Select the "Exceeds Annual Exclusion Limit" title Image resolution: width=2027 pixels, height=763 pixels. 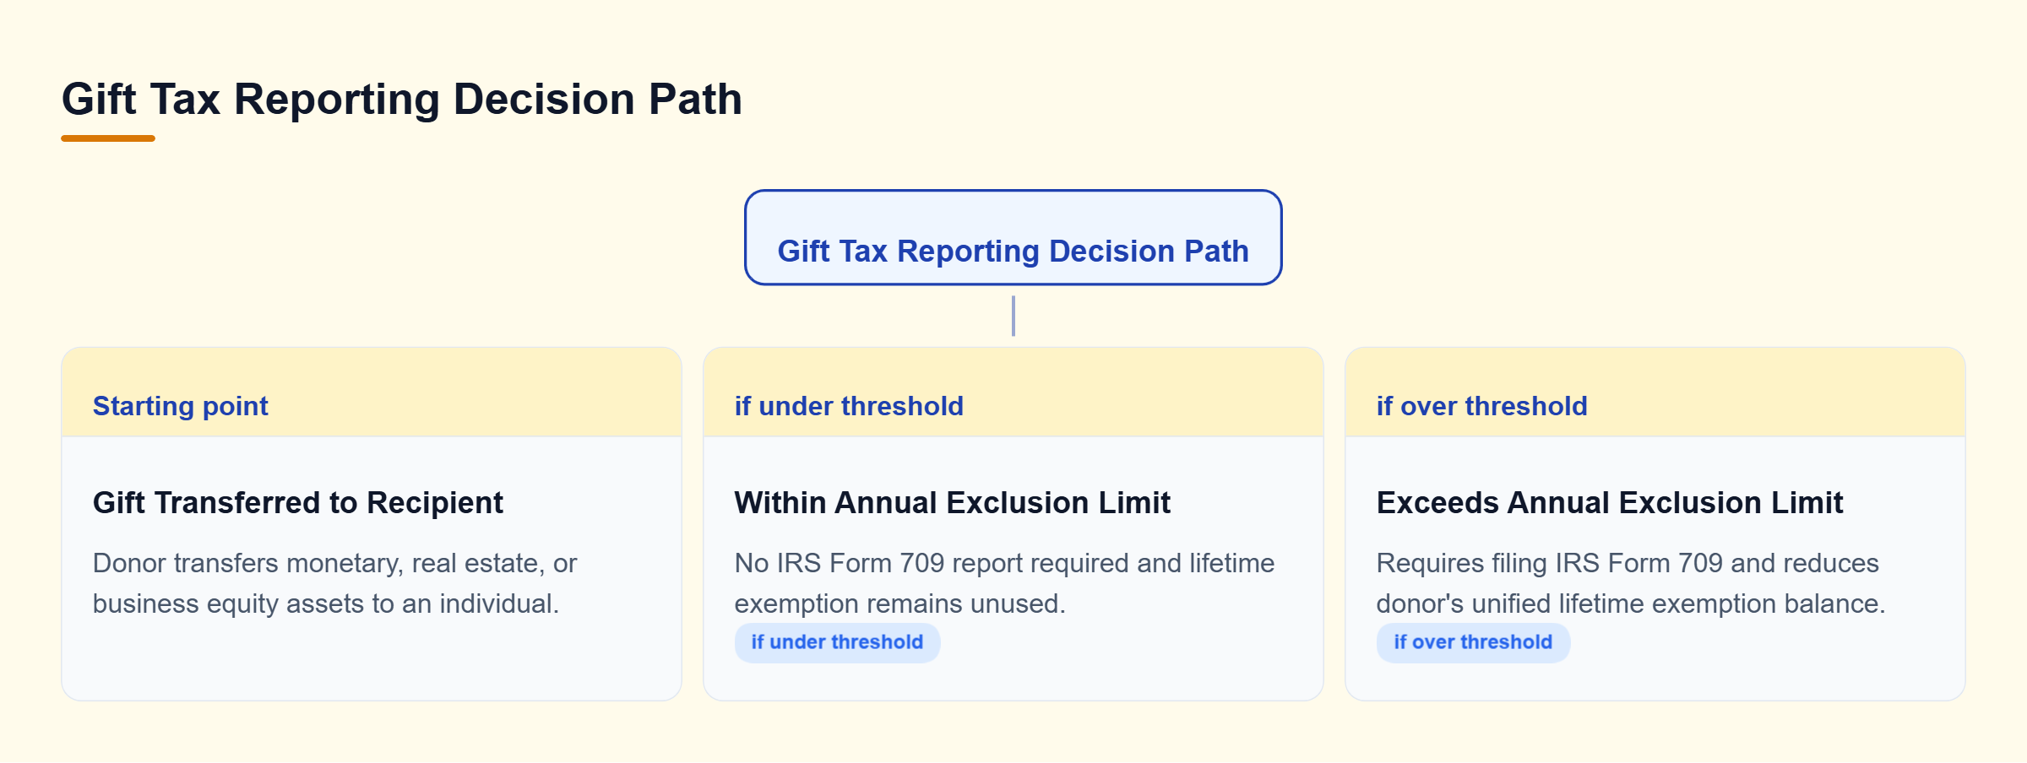(x=1610, y=502)
